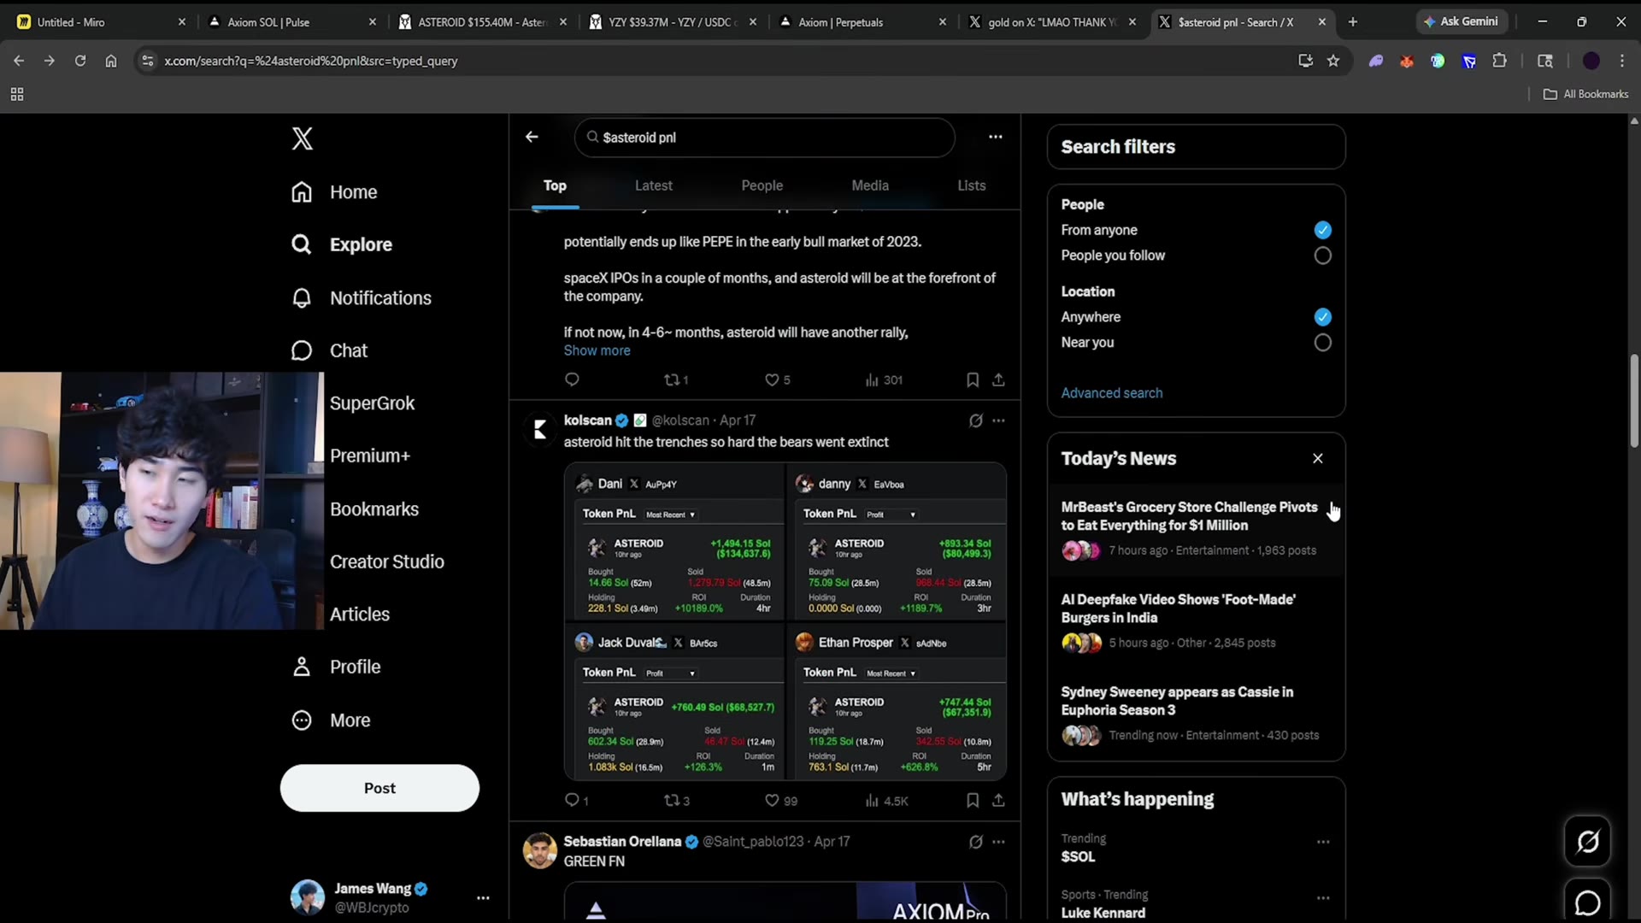Open Dani's Most Recent sort dropdown
Image resolution: width=1641 pixels, height=923 pixels.
coord(670,514)
